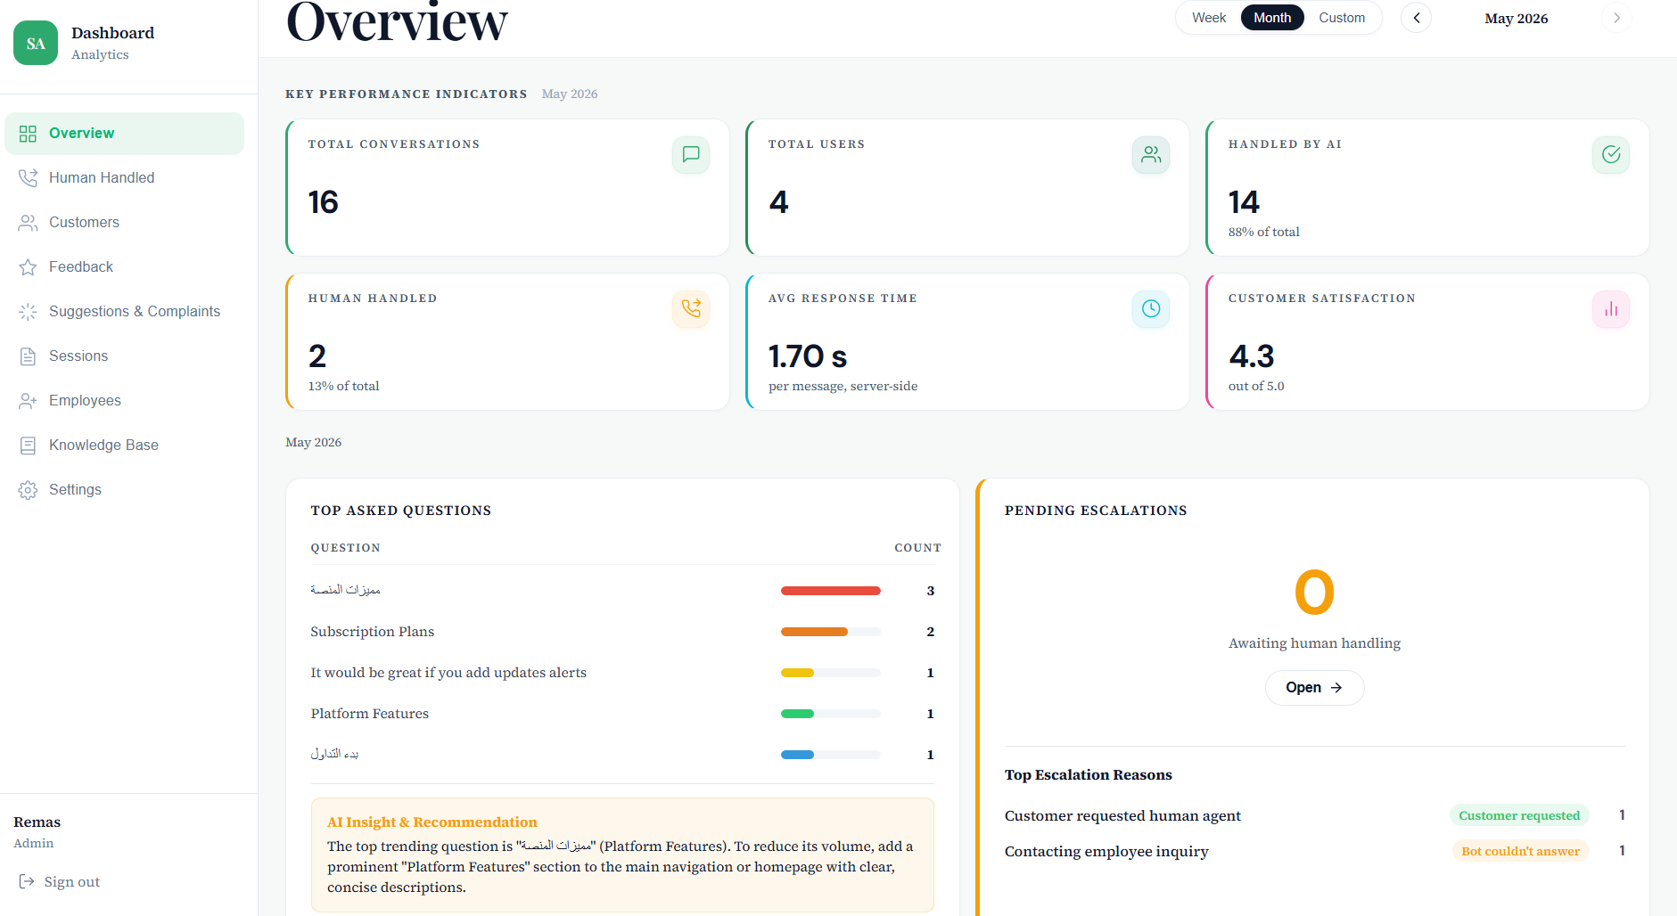Click 'Customer requested human agent' reason
The height and width of the screenshot is (916, 1677).
[x=1122, y=815]
